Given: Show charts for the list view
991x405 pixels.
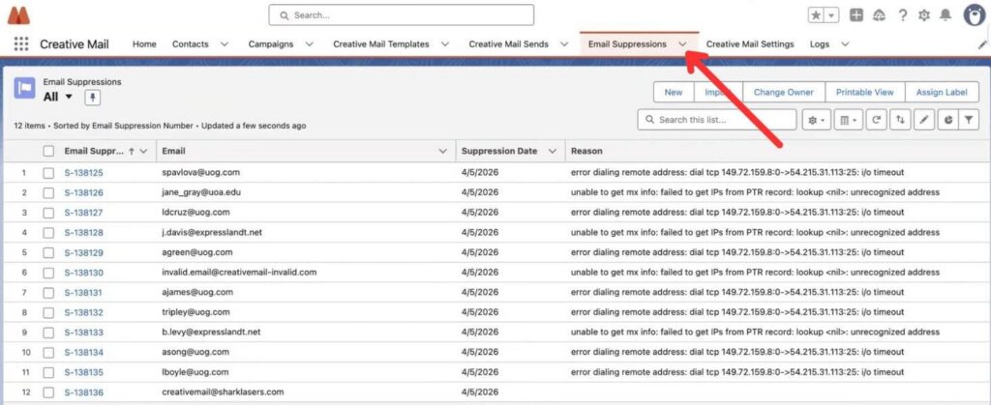Looking at the screenshot, I should point(947,120).
